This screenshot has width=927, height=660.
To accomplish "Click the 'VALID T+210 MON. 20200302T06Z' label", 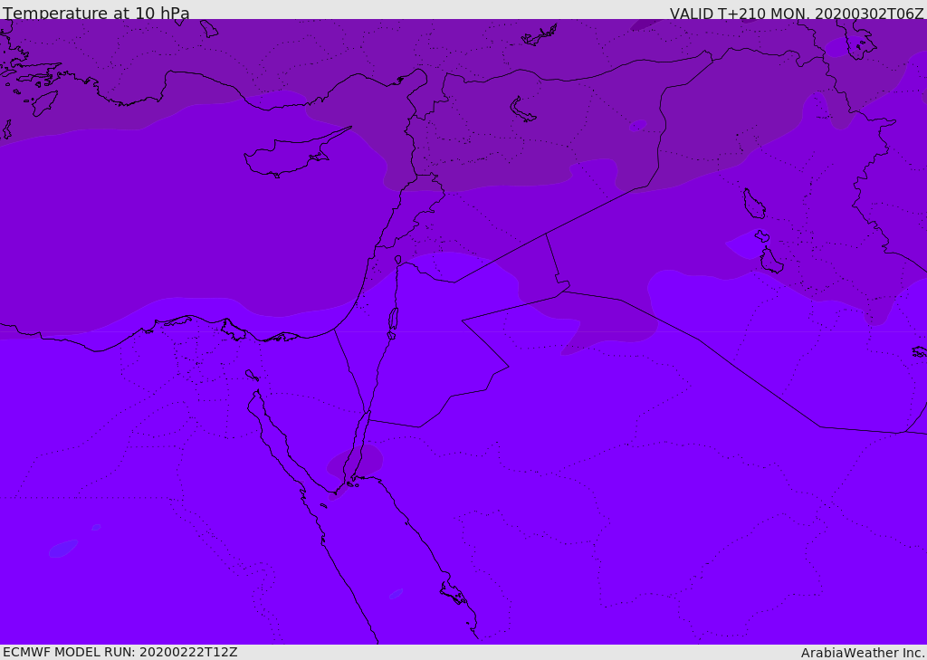I will [x=797, y=13].
